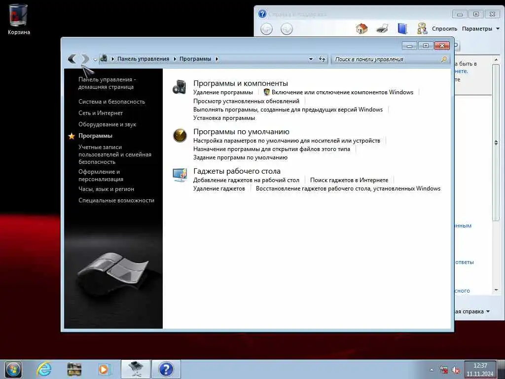Click the Гаджеты рабочего стола icon
The image size is (505, 379).
[x=180, y=175]
